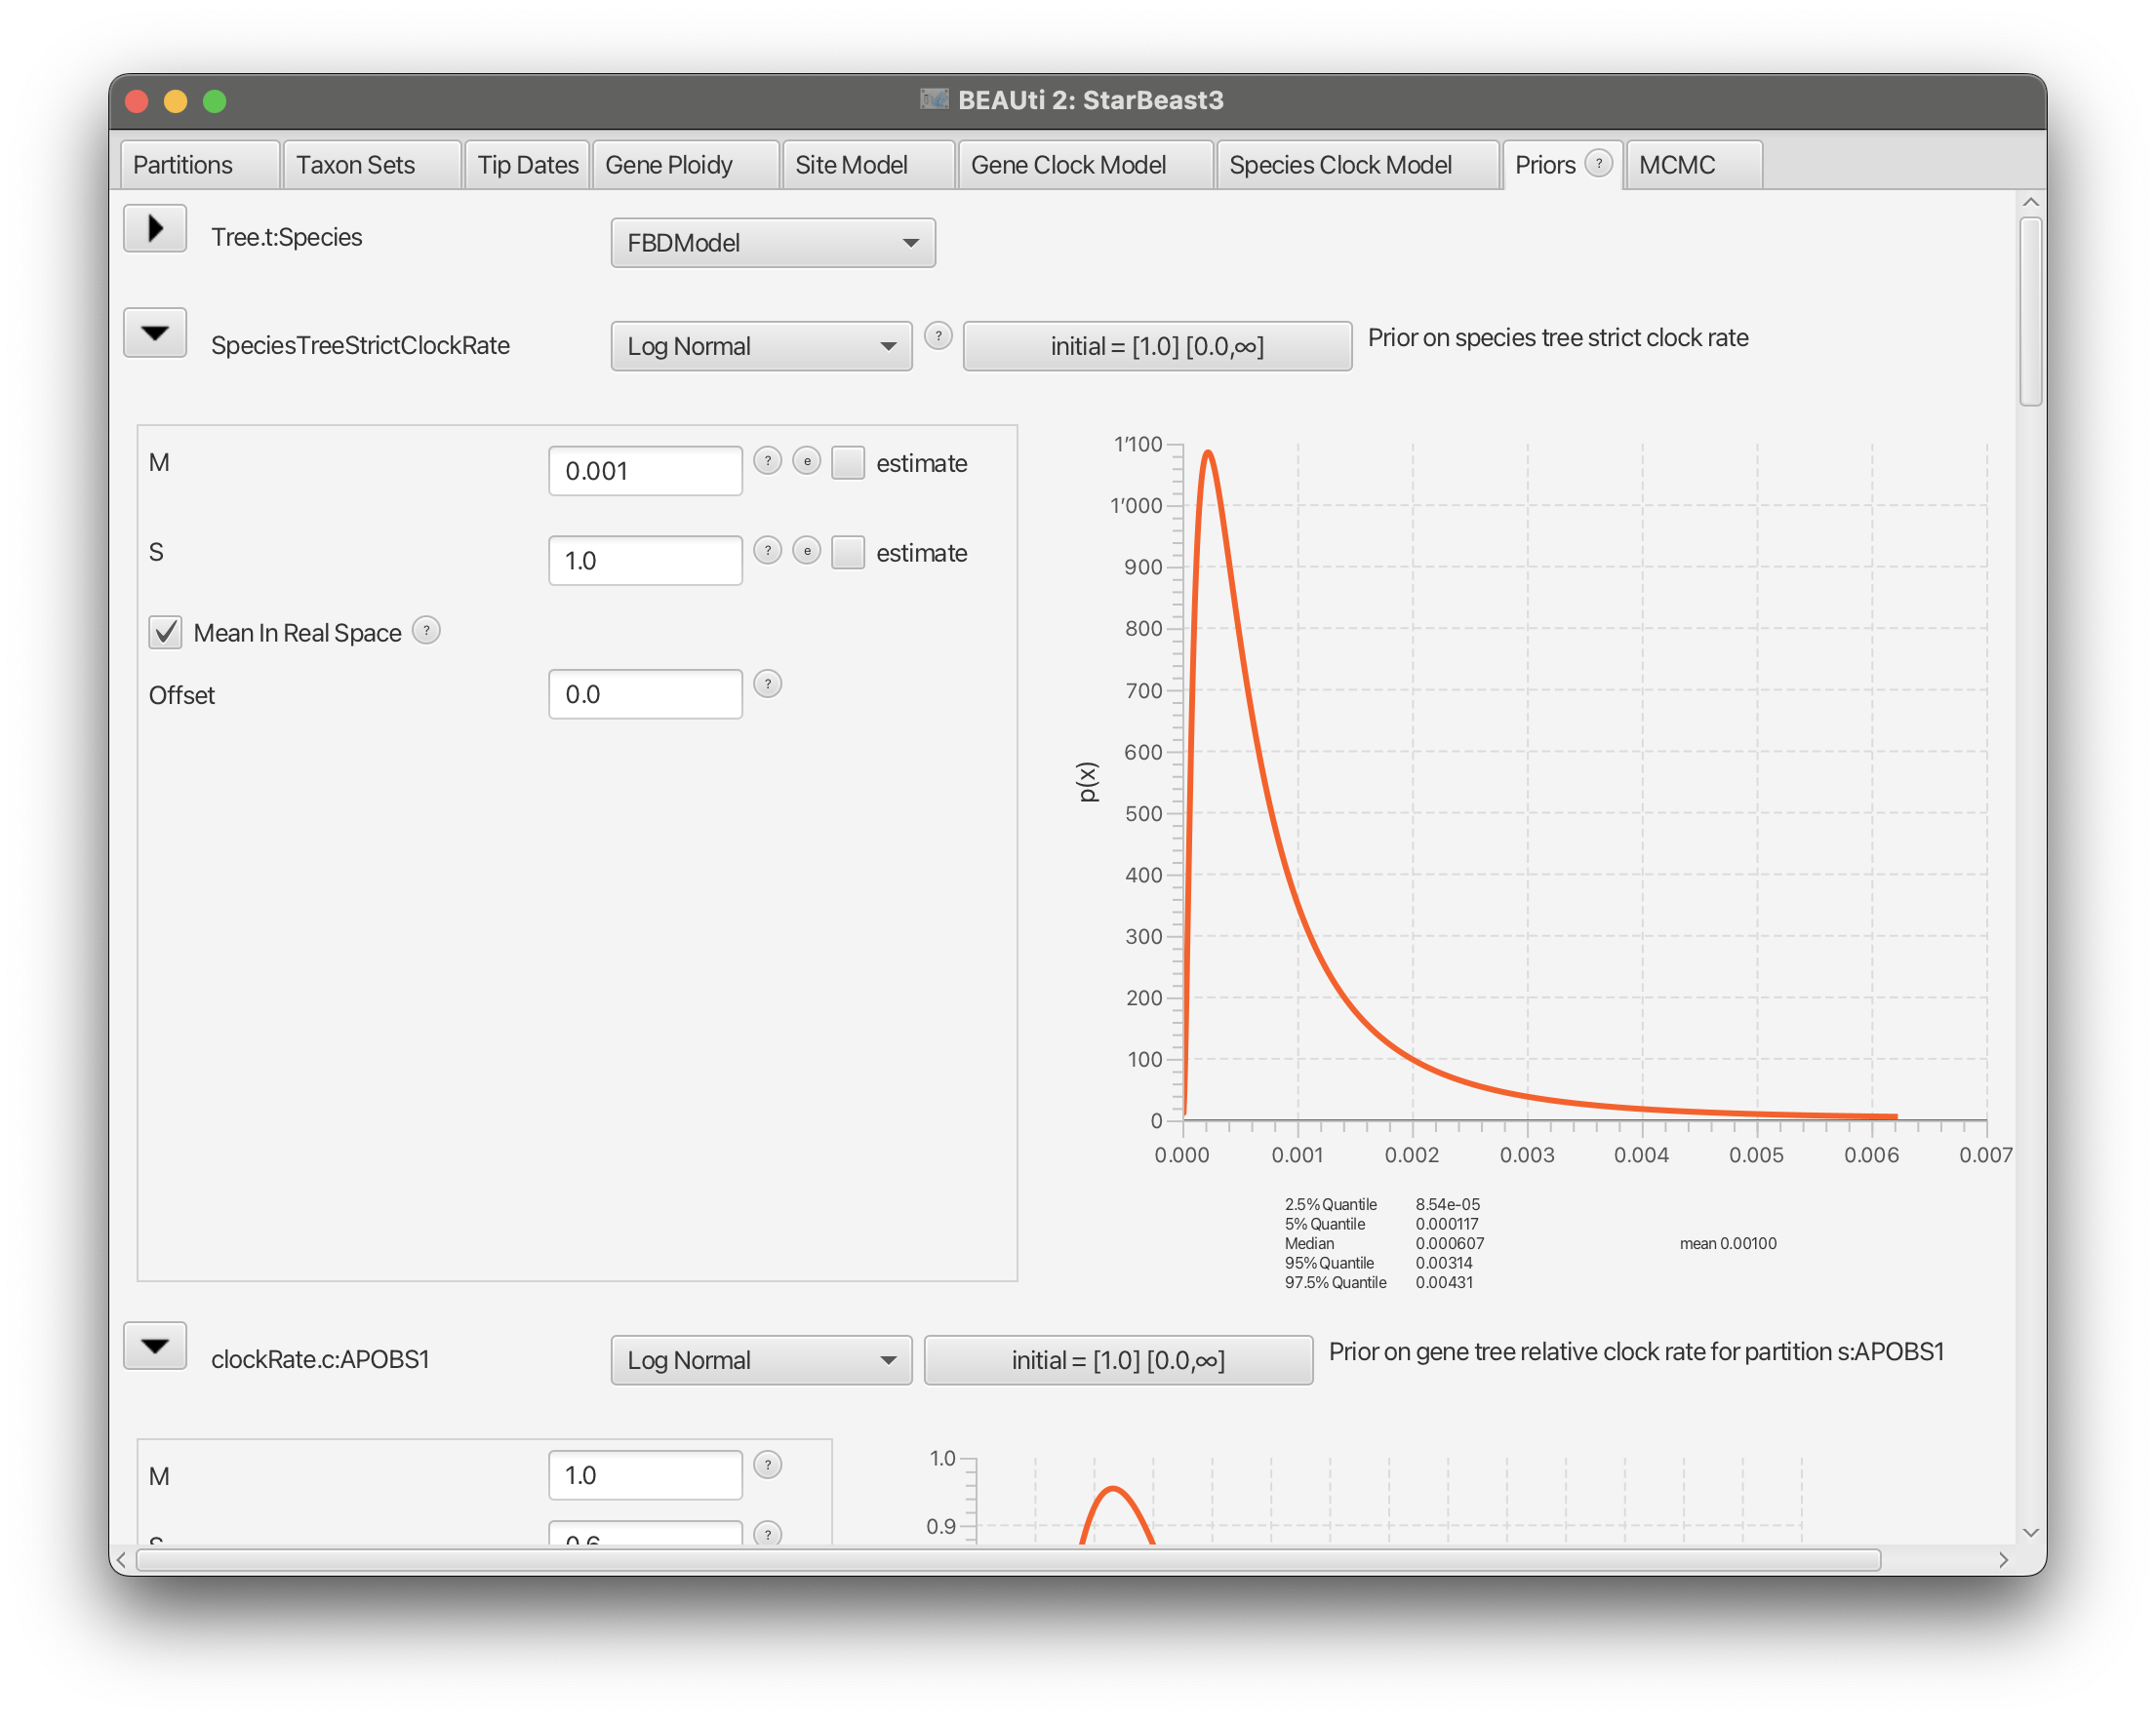2156x1720 pixels.
Task: Click help icon beside clockRate M value 1.0
Action: [x=767, y=1466]
